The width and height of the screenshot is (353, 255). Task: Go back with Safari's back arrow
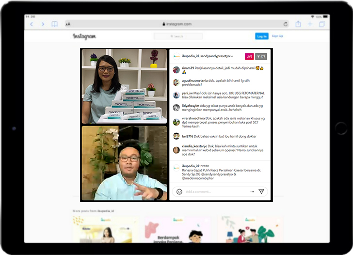[32, 24]
